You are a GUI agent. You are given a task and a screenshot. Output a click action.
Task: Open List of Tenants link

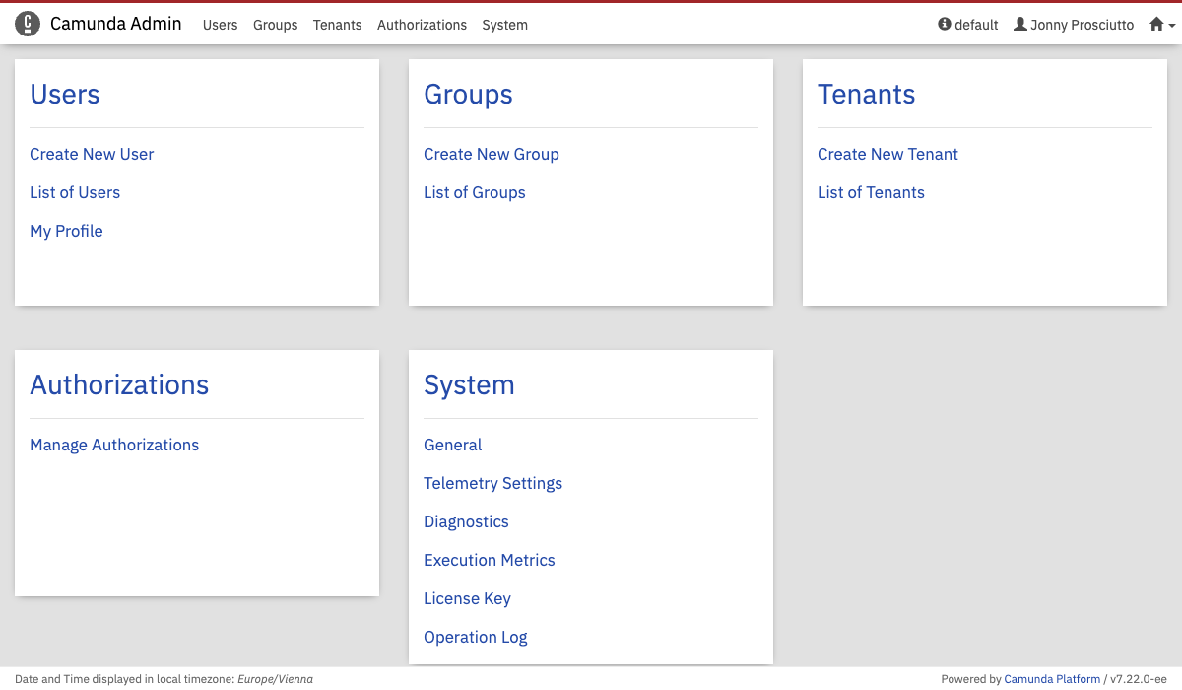871,192
